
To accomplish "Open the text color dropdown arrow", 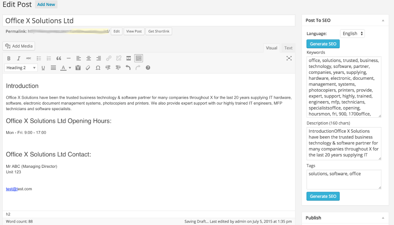I will pyautogui.click(x=70, y=68).
